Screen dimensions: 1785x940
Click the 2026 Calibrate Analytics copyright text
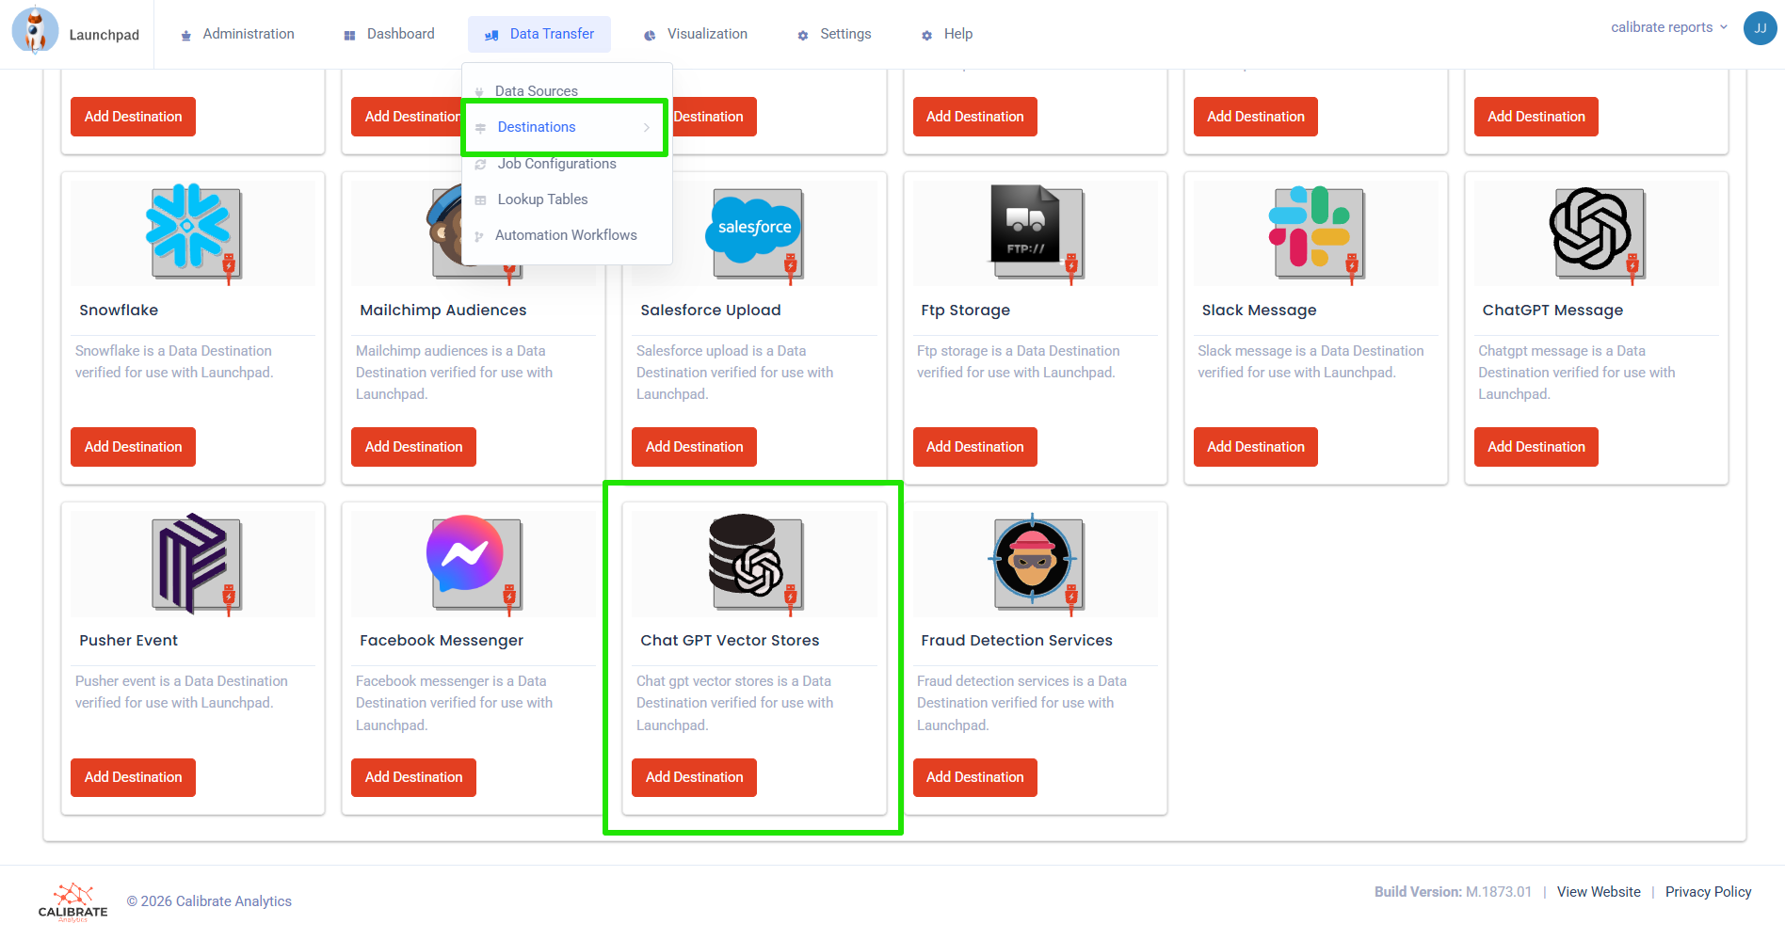coord(209,901)
